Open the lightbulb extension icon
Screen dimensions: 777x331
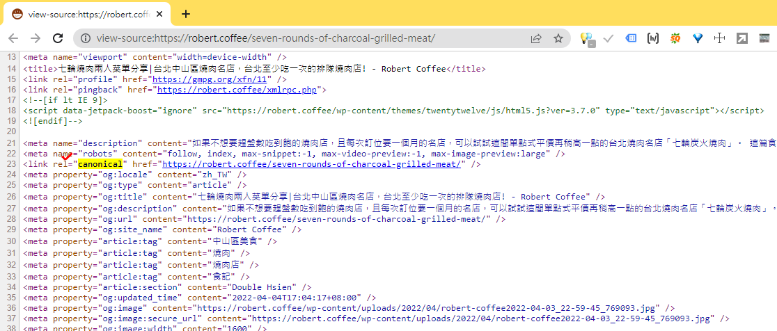(587, 39)
